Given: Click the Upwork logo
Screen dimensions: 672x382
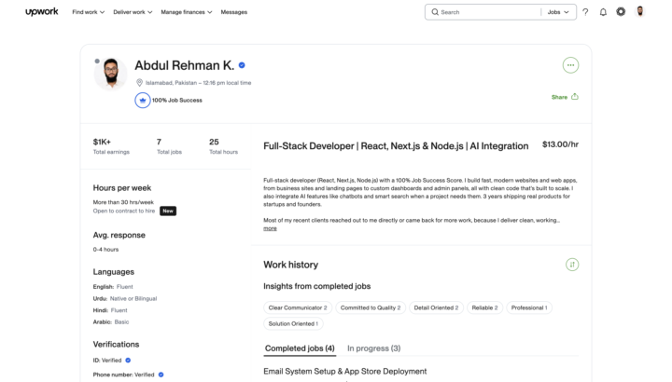Looking at the screenshot, I should (x=42, y=12).
